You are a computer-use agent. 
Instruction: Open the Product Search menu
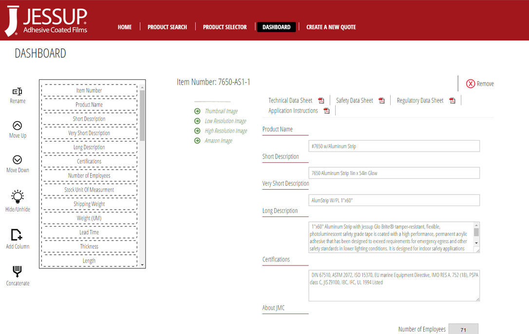[167, 27]
